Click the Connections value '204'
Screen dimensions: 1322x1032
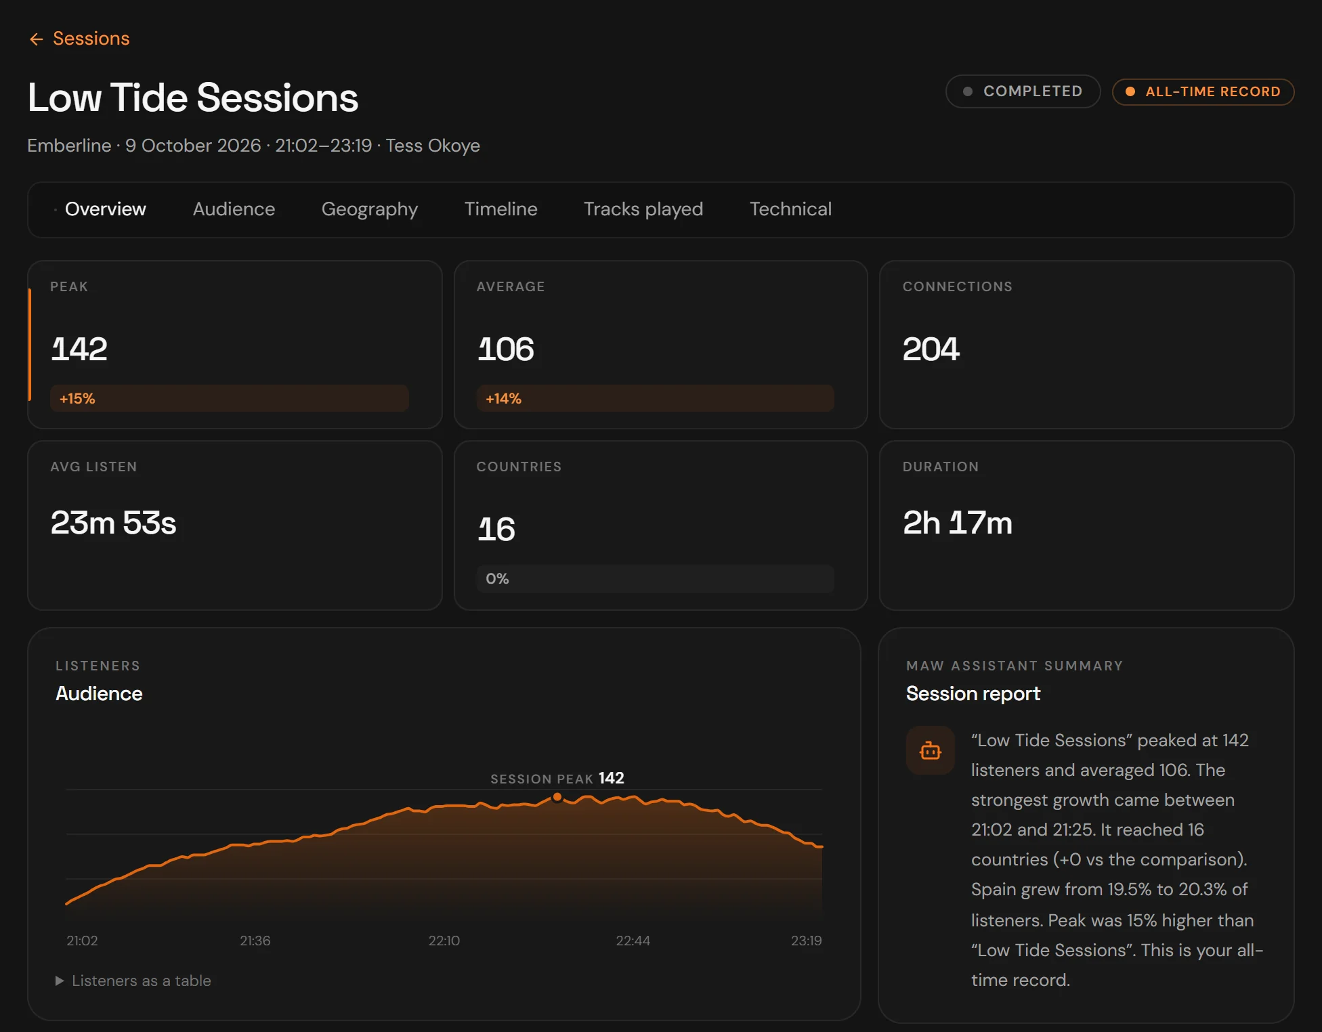931,349
